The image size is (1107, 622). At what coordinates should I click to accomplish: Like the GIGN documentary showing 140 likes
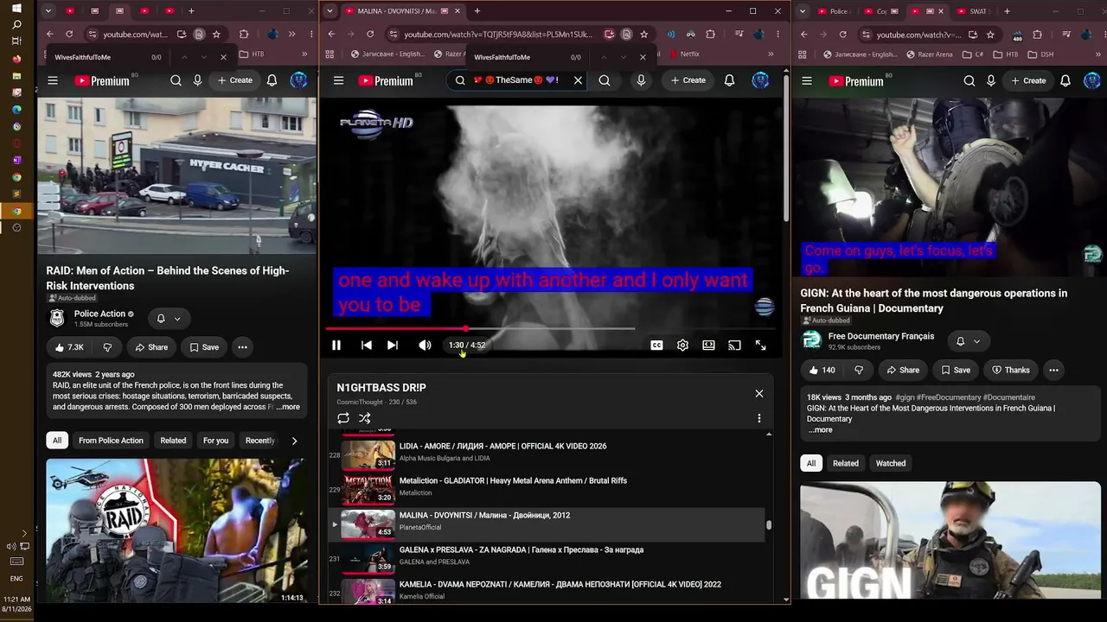822,370
